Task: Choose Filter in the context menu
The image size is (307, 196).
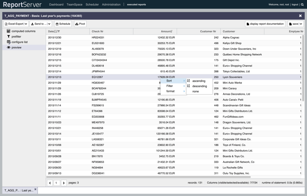Action: [x=173, y=86]
